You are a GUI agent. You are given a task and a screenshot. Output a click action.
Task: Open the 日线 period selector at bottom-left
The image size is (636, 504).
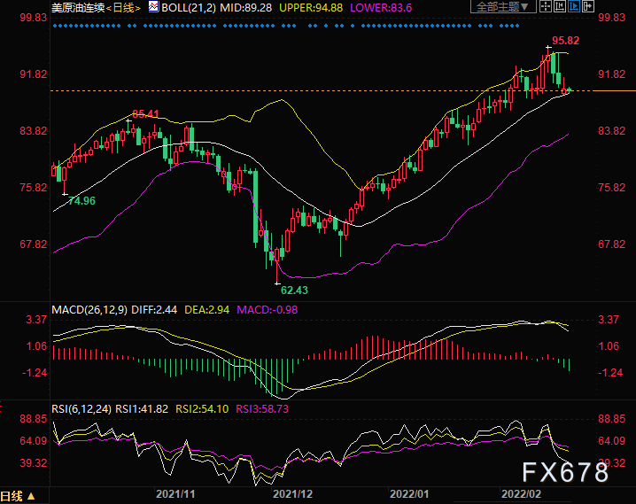tap(19, 496)
